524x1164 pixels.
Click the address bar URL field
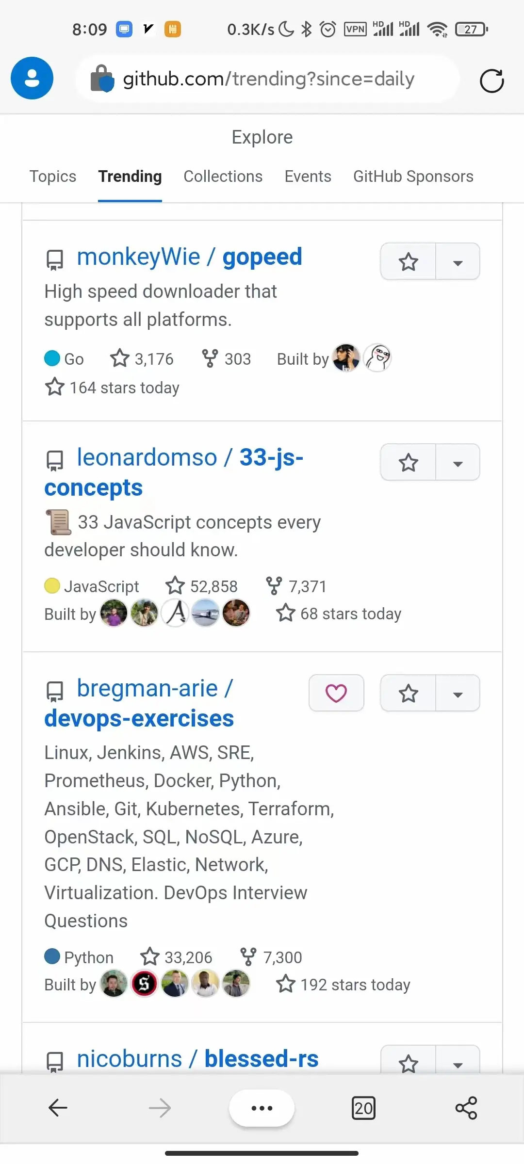267,79
